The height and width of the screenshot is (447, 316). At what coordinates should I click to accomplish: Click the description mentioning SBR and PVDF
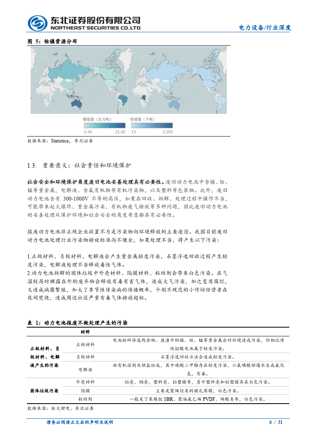pyautogui.click(x=198, y=399)
